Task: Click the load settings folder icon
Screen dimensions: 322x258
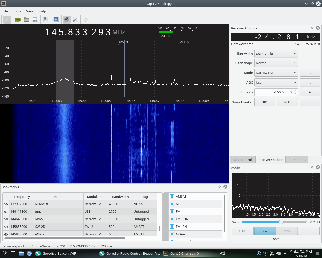Action: click(x=26, y=20)
